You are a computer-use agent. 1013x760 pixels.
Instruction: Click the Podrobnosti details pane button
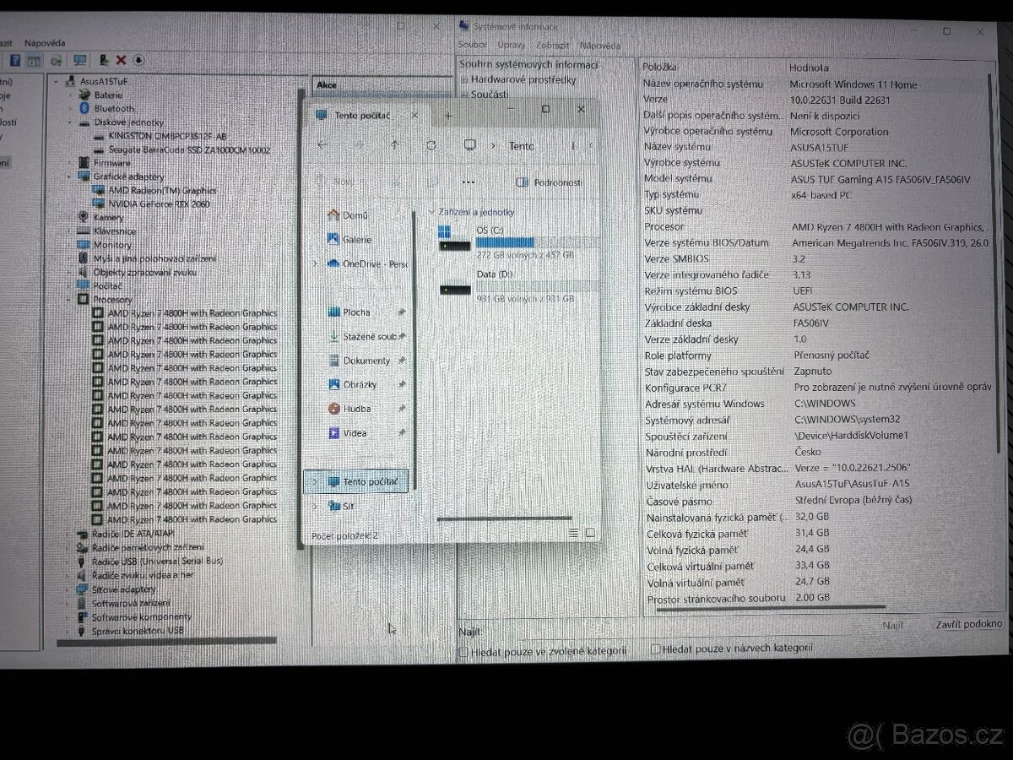pyautogui.click(x=549, y=182)
